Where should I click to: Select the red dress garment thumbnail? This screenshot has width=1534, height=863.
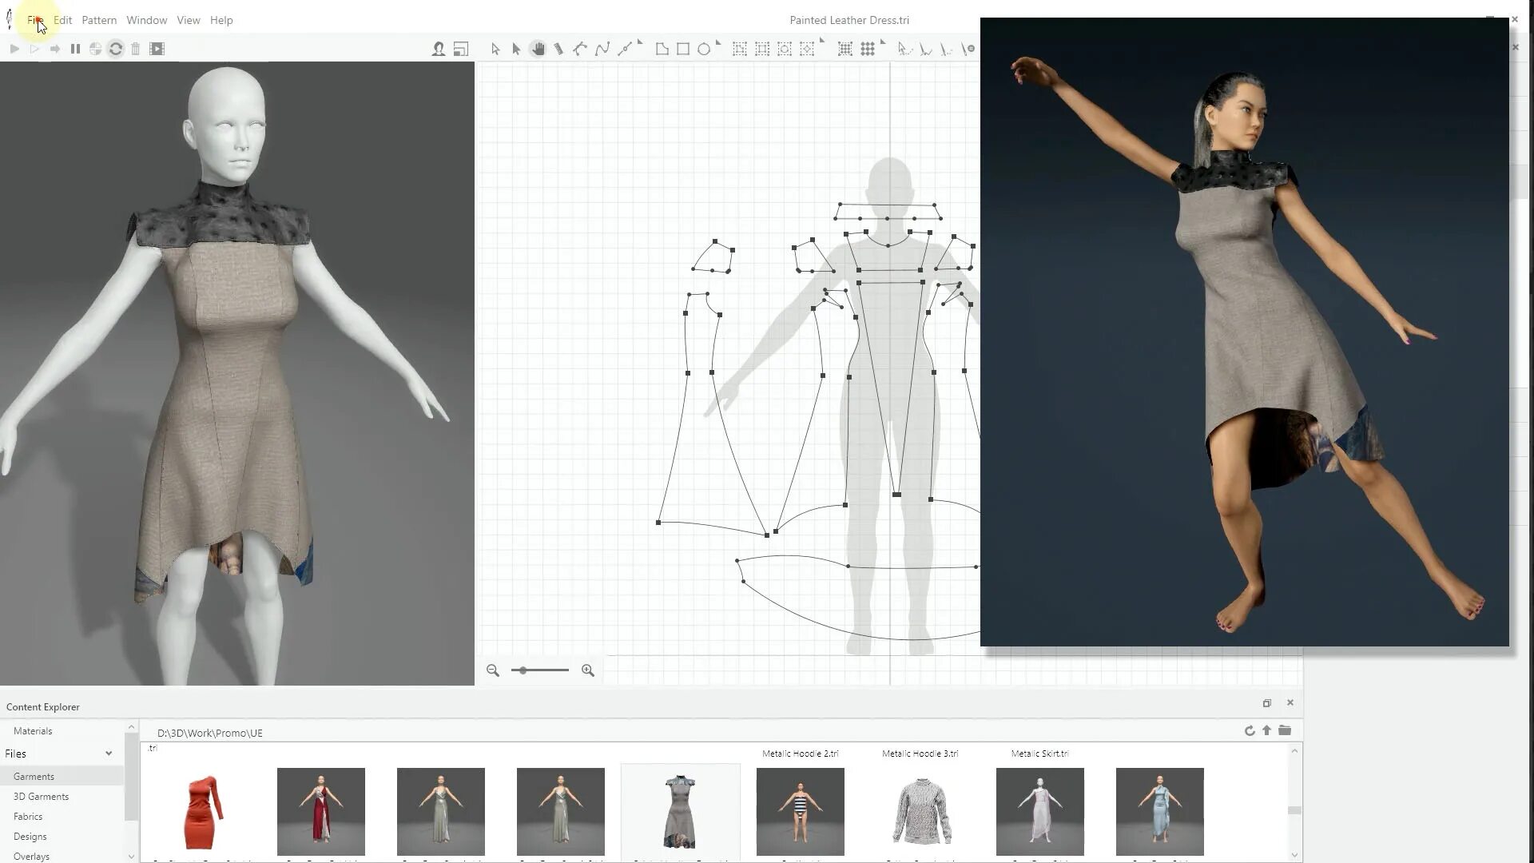201,812
